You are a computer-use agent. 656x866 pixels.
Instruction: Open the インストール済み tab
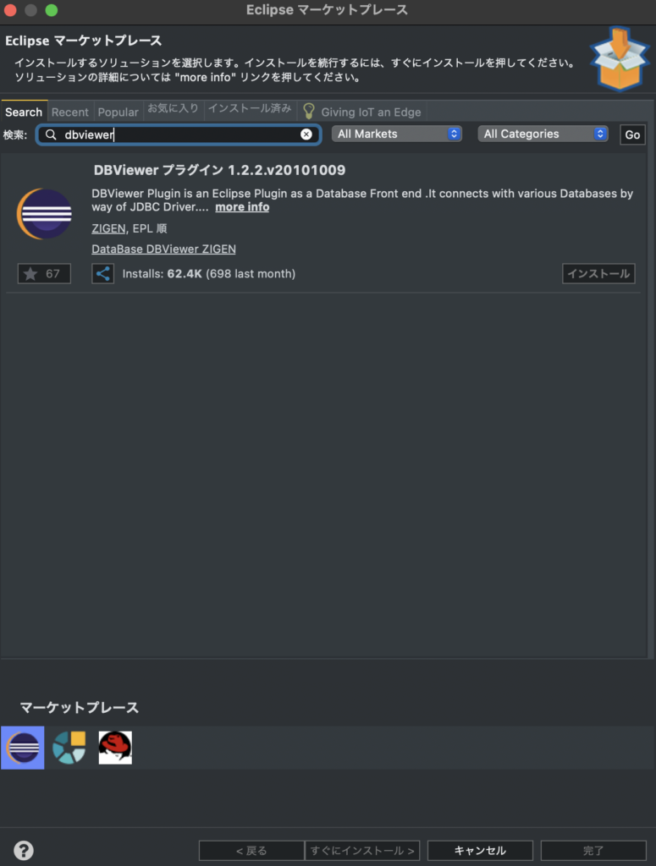tap(250, 109)
